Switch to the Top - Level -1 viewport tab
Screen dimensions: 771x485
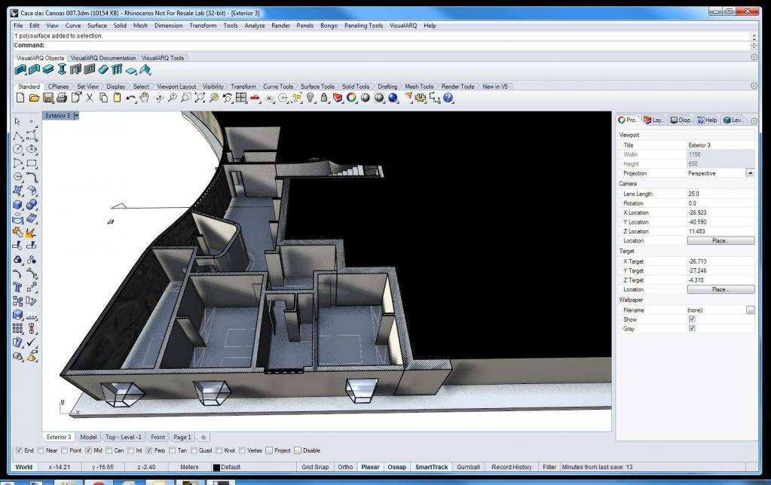pyautogui.click(x=124, y=437)
